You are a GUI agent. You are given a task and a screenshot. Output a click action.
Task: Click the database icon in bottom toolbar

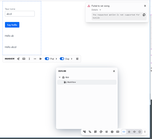pos(112,132)
